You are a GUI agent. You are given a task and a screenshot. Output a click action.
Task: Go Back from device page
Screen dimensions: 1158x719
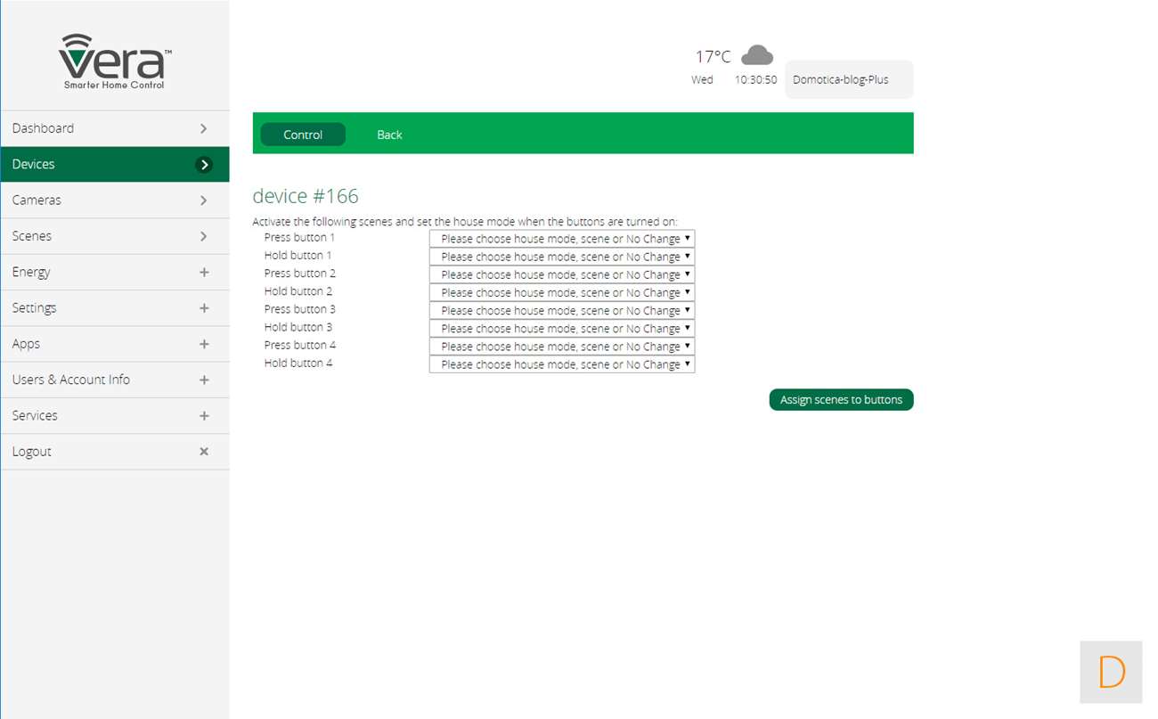(x=389, y=135)
